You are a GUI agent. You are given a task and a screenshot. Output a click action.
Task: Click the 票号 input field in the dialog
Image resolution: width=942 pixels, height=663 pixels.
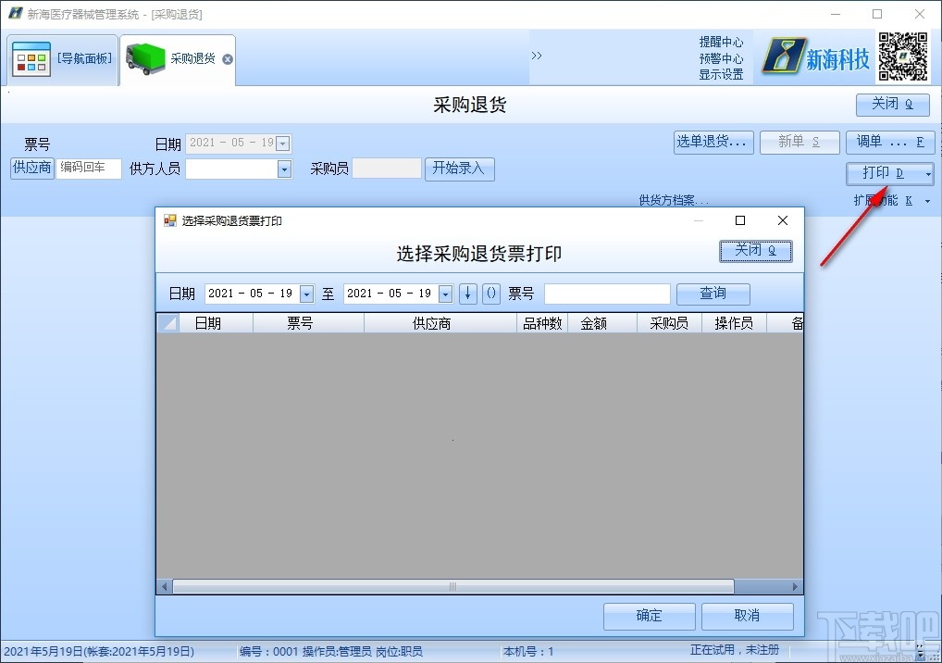click(x=607, y=294)
